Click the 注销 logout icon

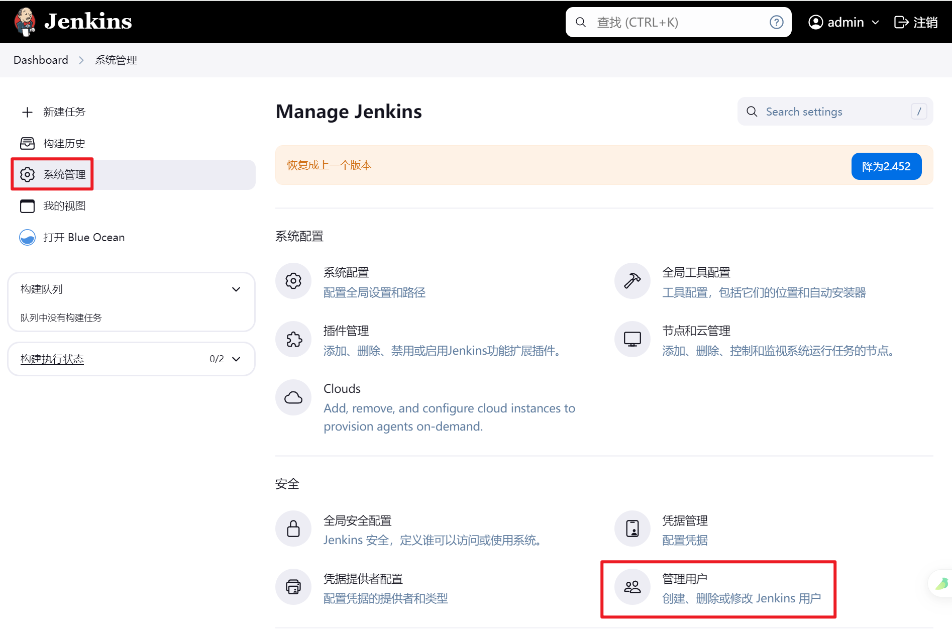point(901,22)
